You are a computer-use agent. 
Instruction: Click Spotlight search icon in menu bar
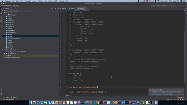(178, 1)
